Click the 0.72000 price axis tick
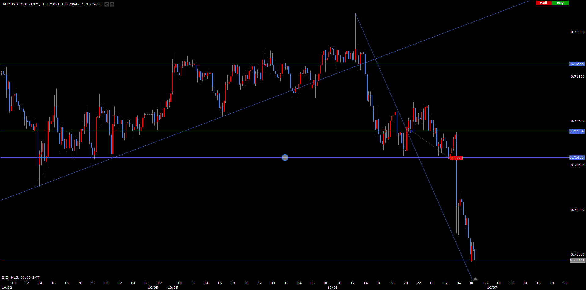This screenshot has height=290, width=586. click(577, 32)
